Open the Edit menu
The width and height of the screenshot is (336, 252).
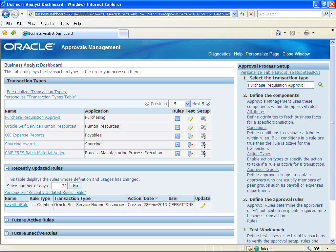point(20,24)
